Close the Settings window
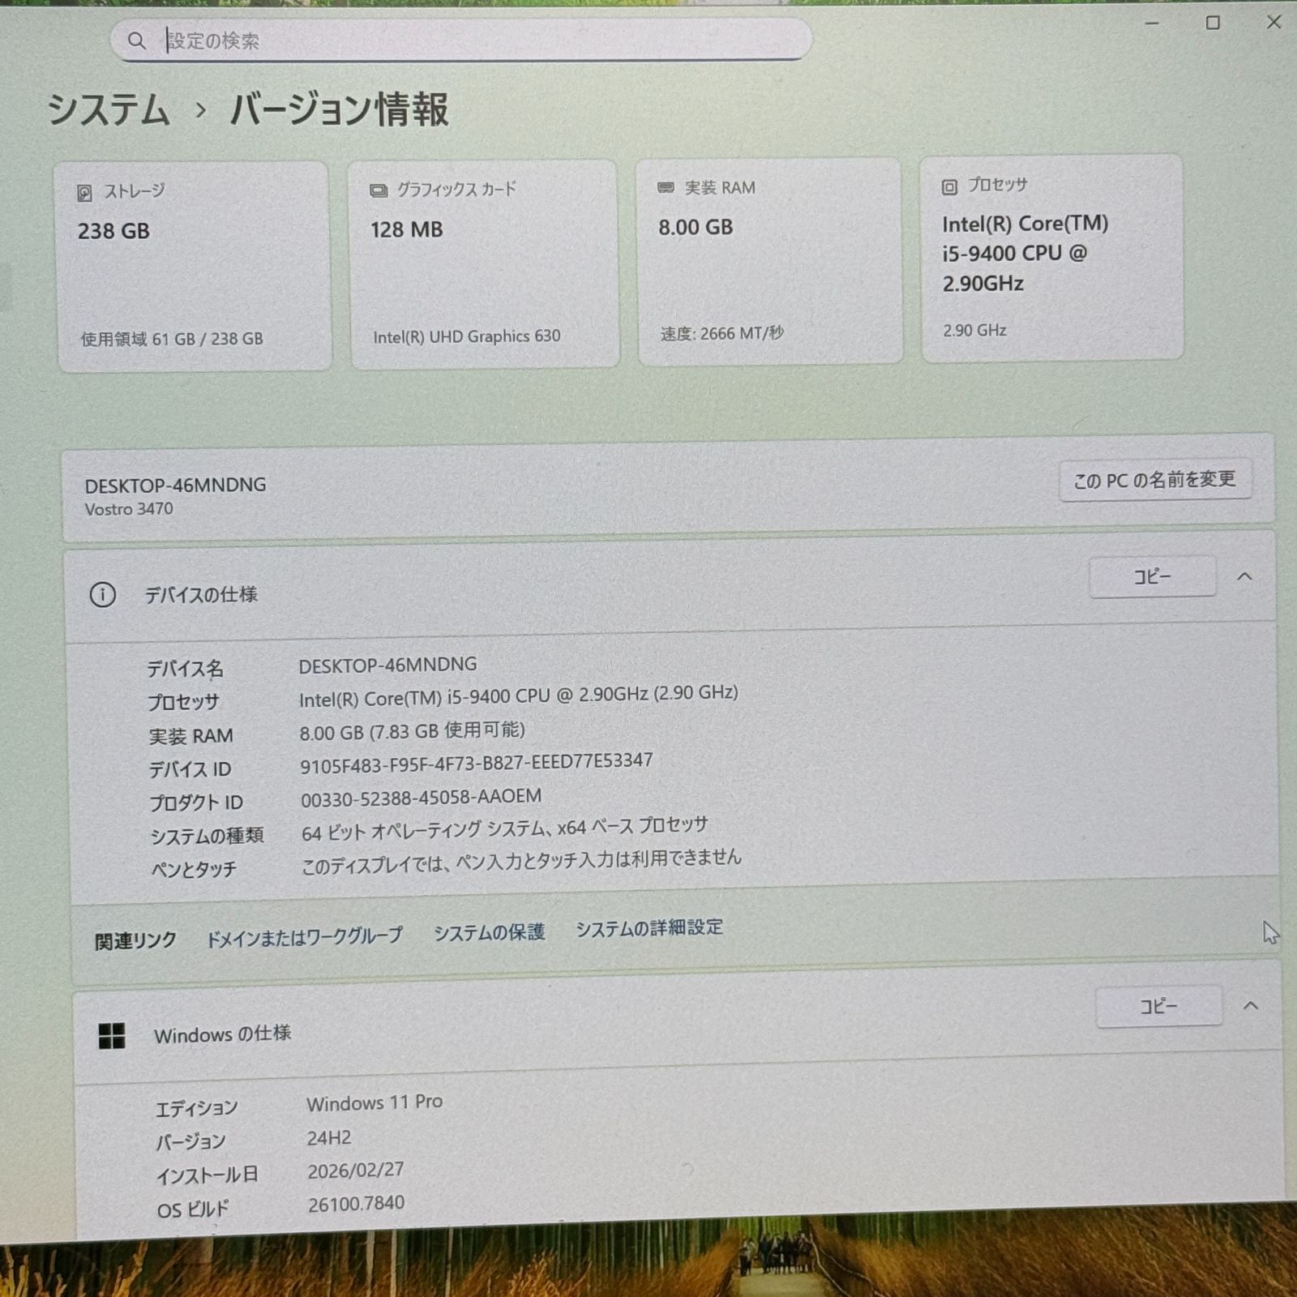 click(x=1274, y=22)
